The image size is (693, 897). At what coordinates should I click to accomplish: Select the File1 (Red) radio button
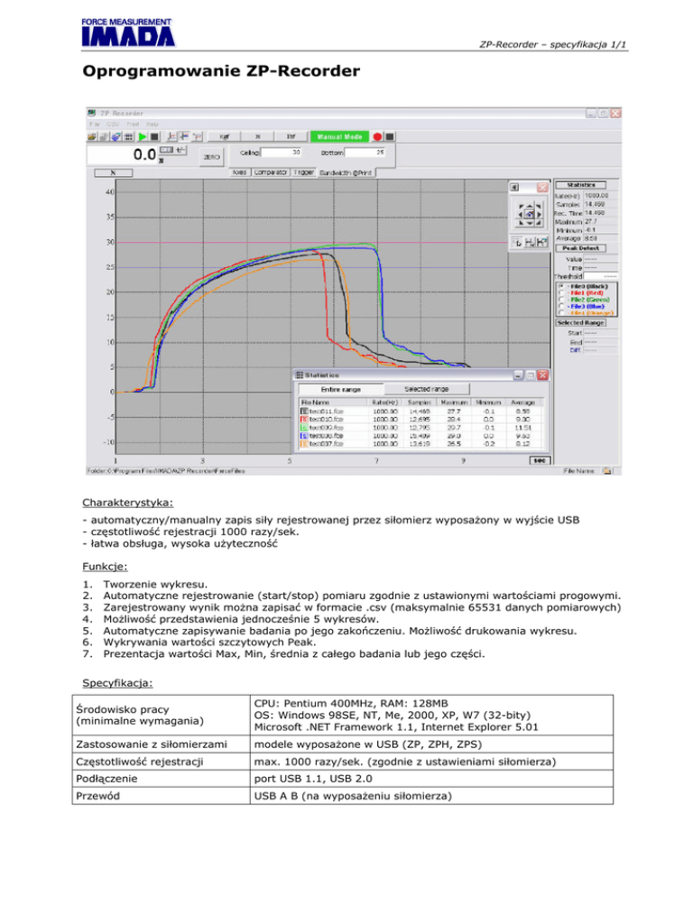[x=560, y=292]
